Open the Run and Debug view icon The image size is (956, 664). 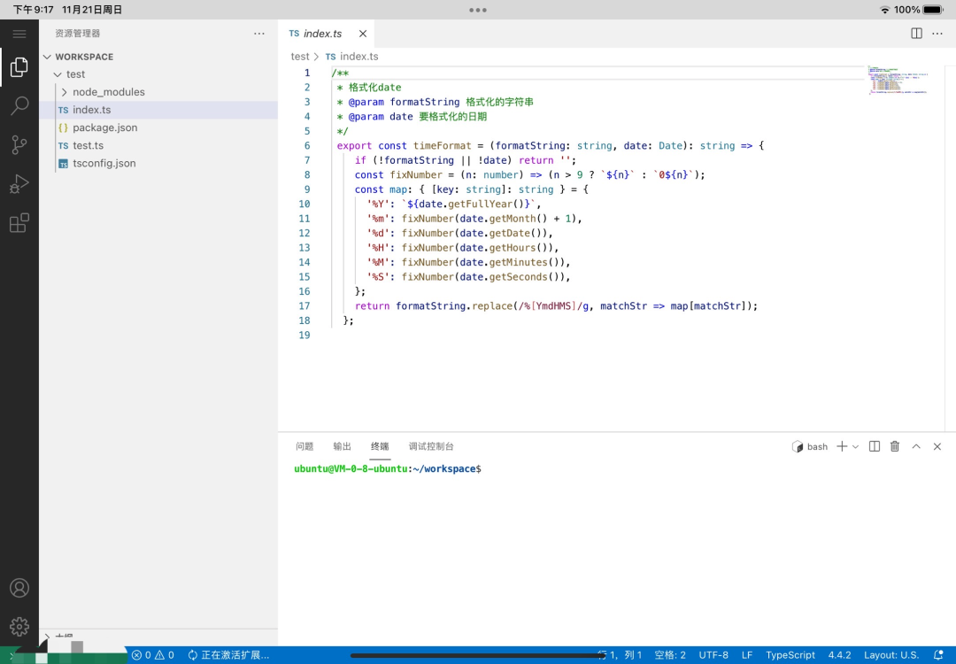coord(19,184)
